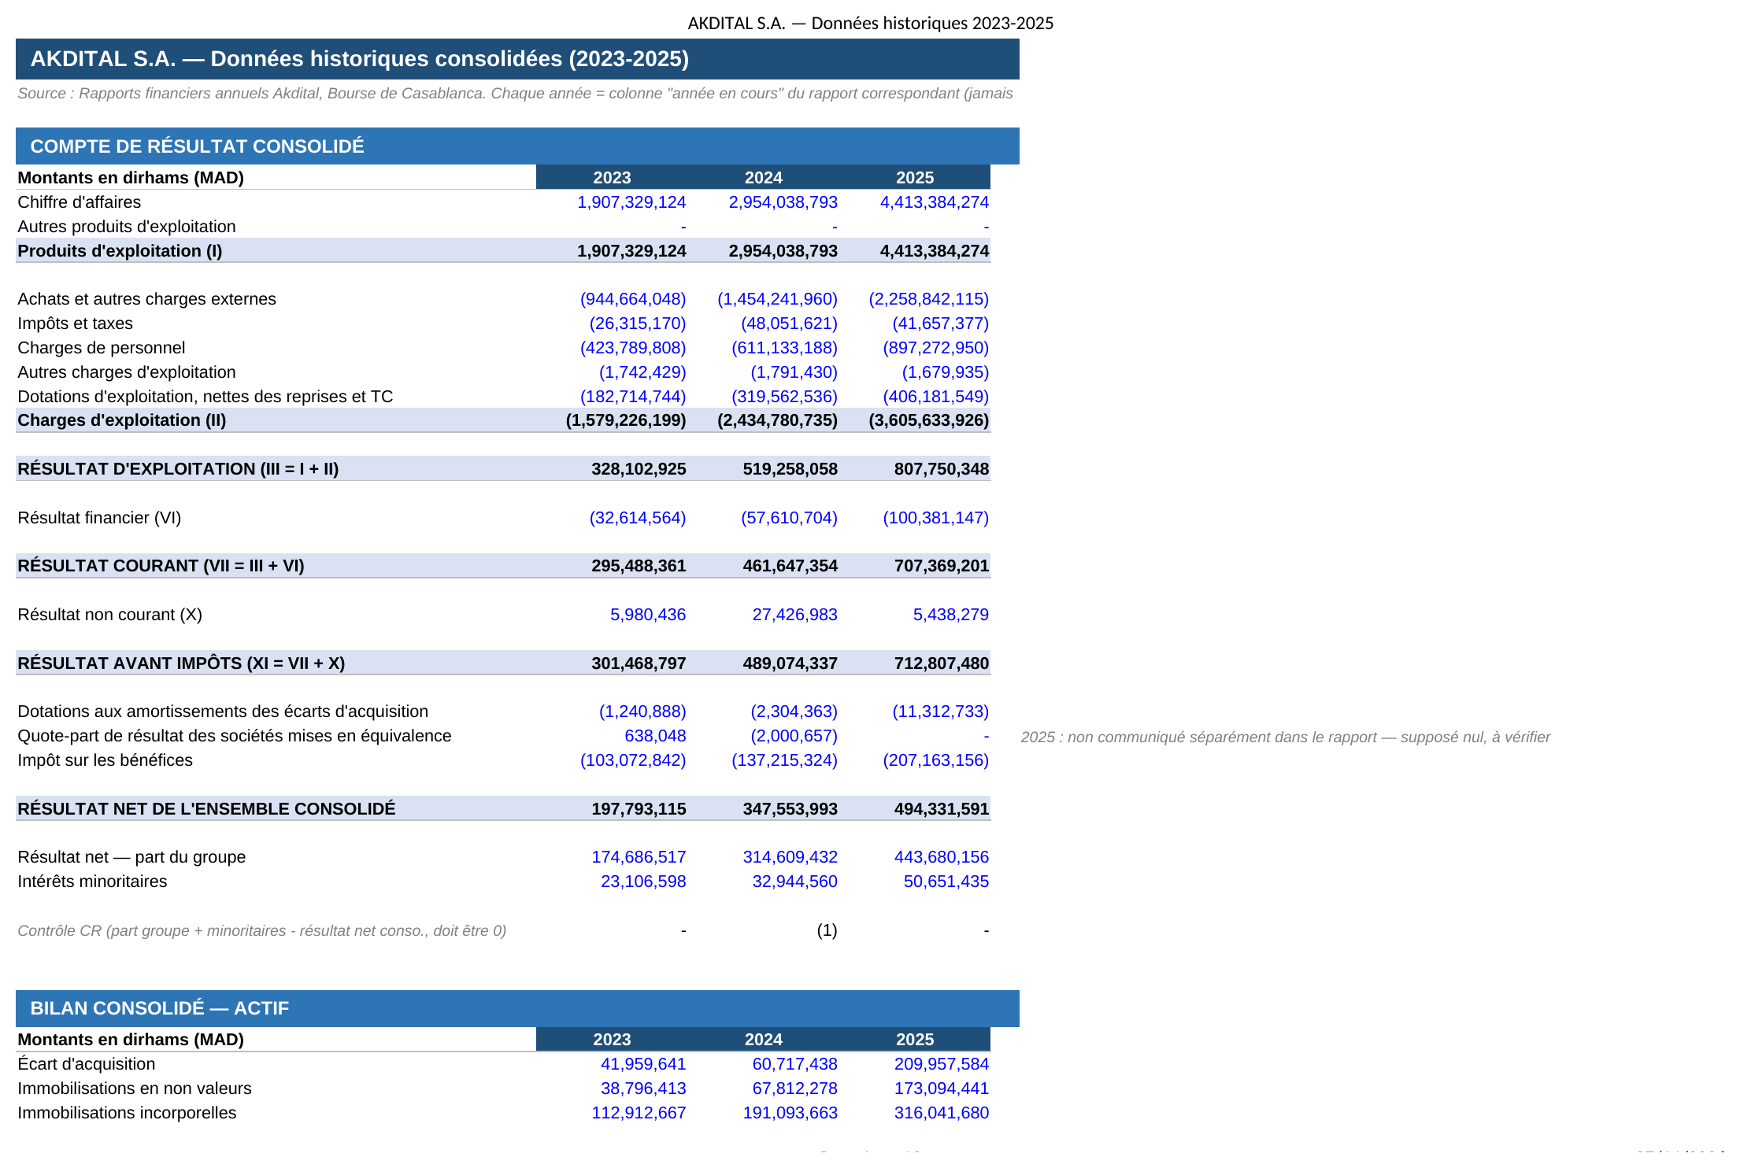Click the 2025 column header in income statement
The height and width of the screenshot is (1168, 1740).
click(x=915, y=178)
